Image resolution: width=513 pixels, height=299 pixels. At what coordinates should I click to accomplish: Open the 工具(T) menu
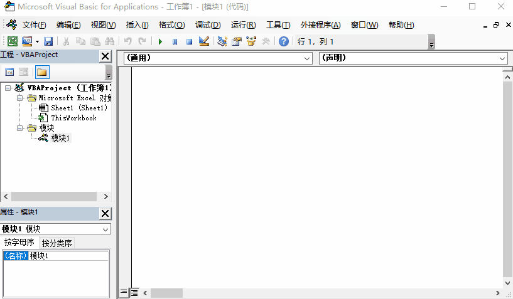pos(278,25)
